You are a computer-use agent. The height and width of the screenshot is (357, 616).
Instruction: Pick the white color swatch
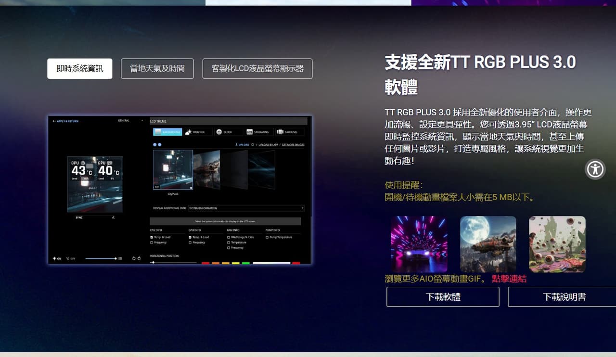[x=271, y=263]
